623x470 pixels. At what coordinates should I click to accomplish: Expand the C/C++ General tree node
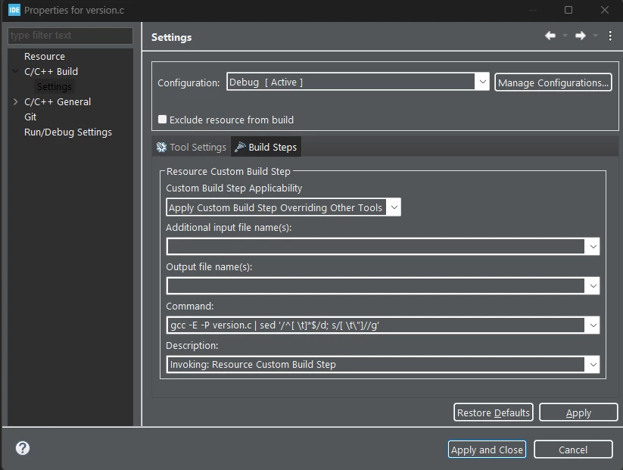(15, 101)
